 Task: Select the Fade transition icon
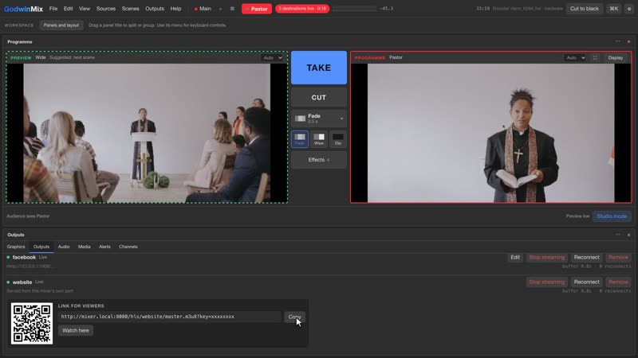click(x=300, y=139)
